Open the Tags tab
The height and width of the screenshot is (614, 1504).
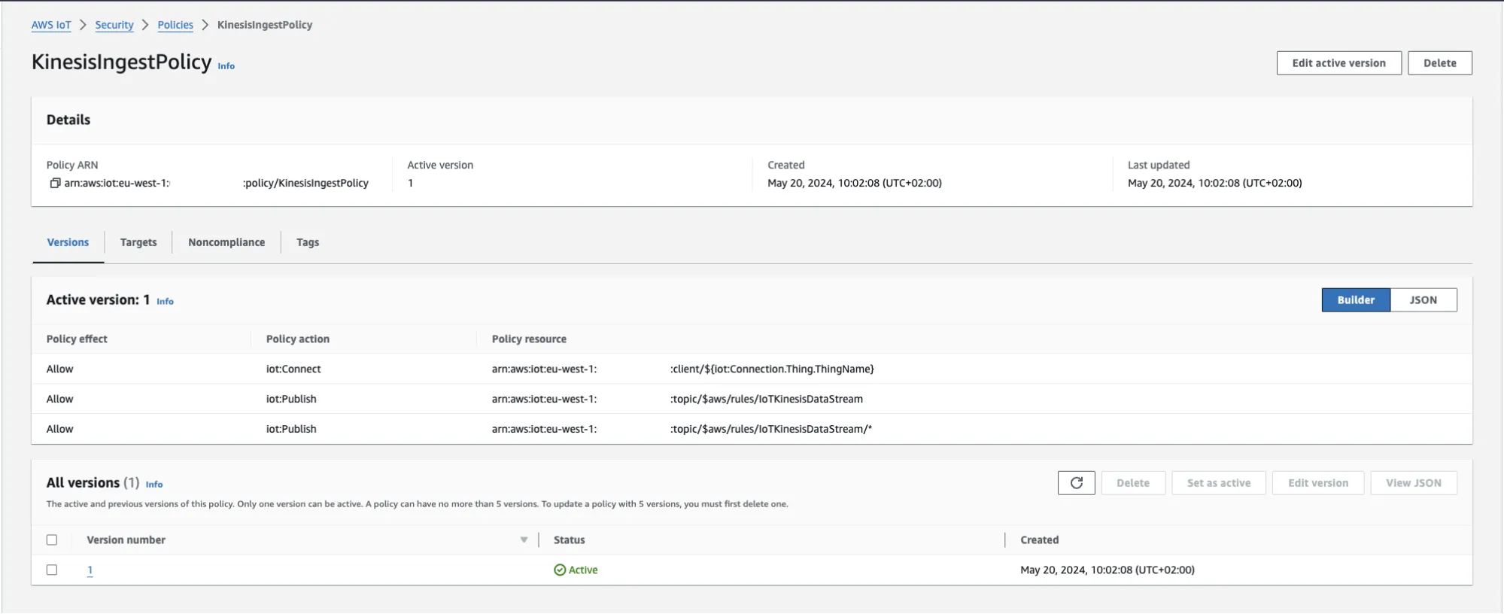308,242
